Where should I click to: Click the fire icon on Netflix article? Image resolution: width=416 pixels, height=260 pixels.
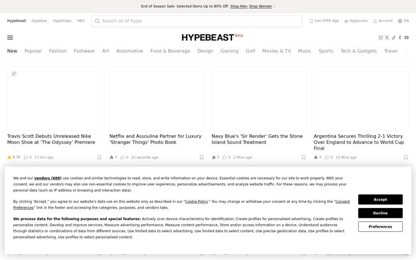click(x=112, y=157)
